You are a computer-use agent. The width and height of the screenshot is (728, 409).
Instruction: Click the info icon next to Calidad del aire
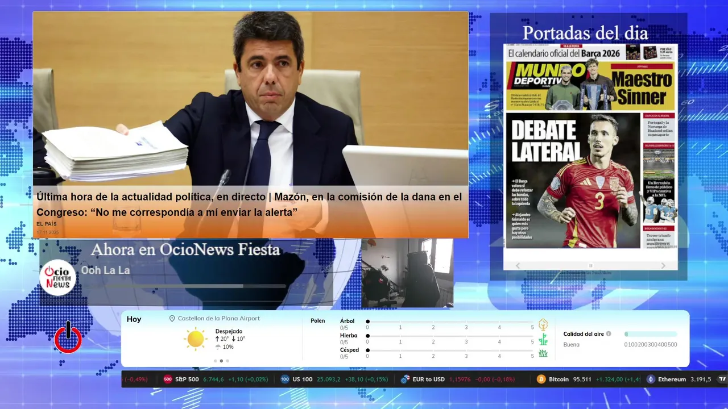(x=609, y=334)
